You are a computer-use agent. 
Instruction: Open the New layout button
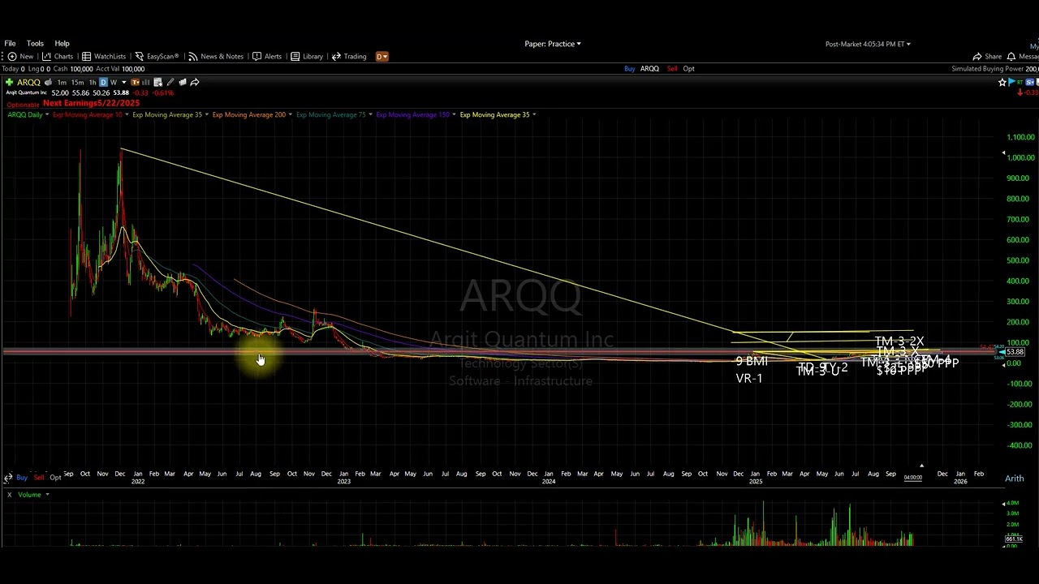coord(20,57)
